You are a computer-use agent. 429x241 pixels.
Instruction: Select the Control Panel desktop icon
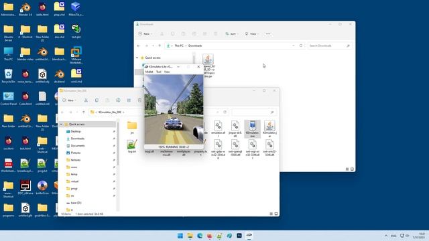coord(9,98)
